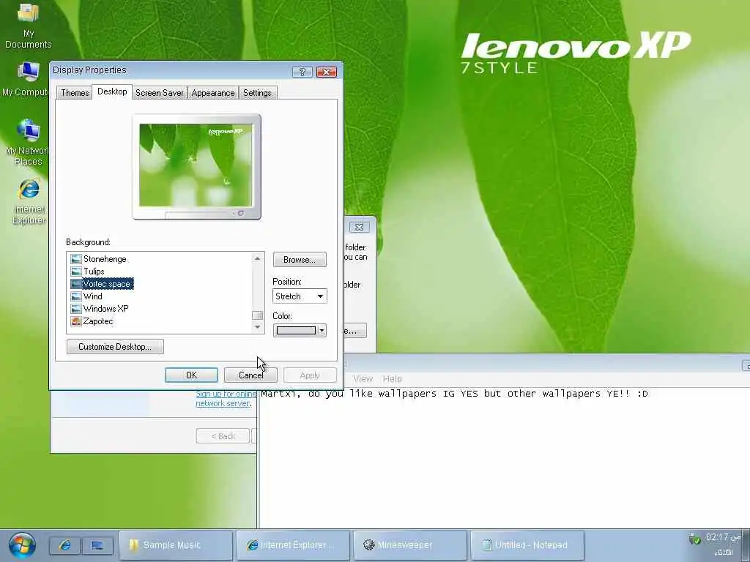Screen dimensions: 750x562
Task: Click the Windows XP image icon in list
Action: coord(75,309)
